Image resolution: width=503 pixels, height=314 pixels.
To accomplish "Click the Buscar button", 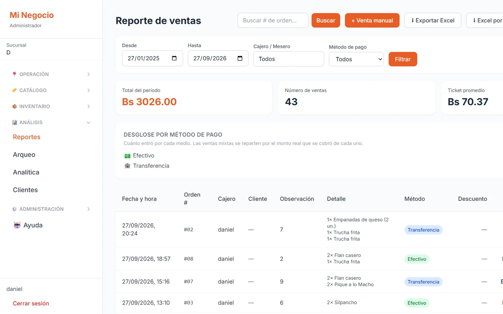I will [x=326, y=21].
